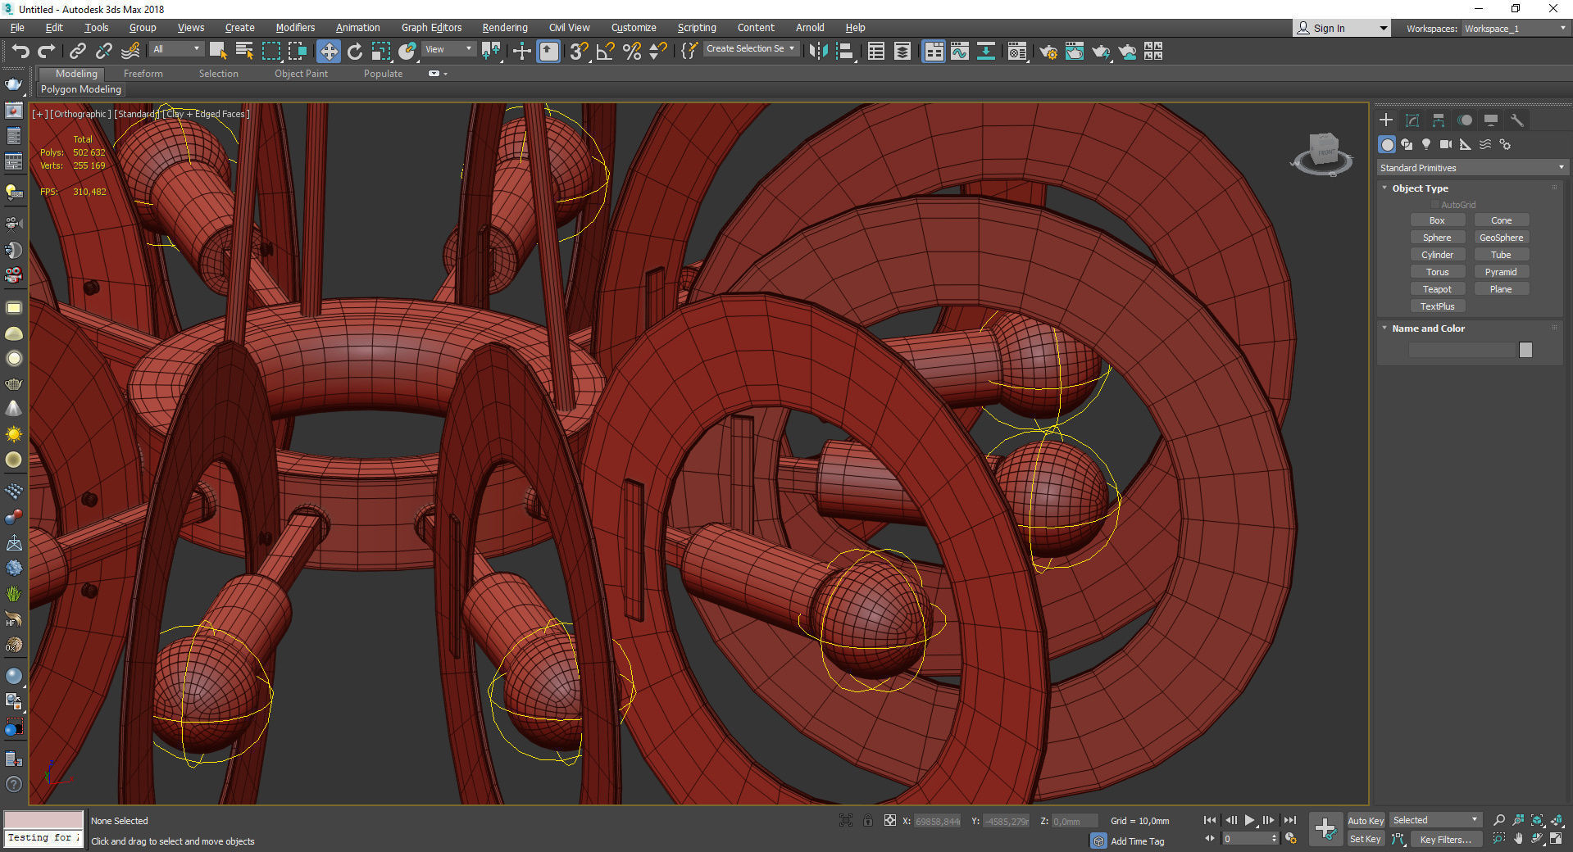1573x852 pixels.
Task: Activate the Rotate tool in toolbar
Action: click(355, 52)
